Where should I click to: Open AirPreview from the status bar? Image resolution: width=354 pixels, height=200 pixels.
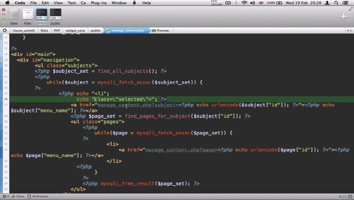coord(38,196)
